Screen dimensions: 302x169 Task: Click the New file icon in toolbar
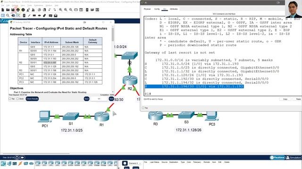(3, 10)
